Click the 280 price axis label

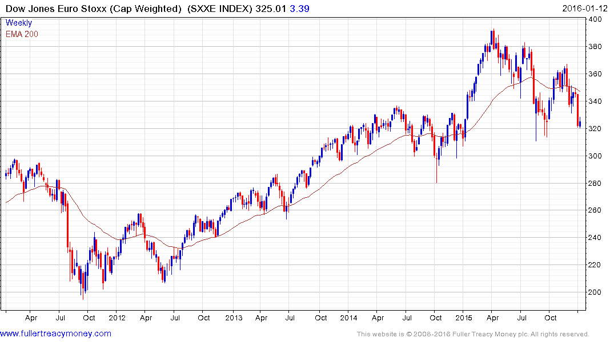click(x=595, y=183)
